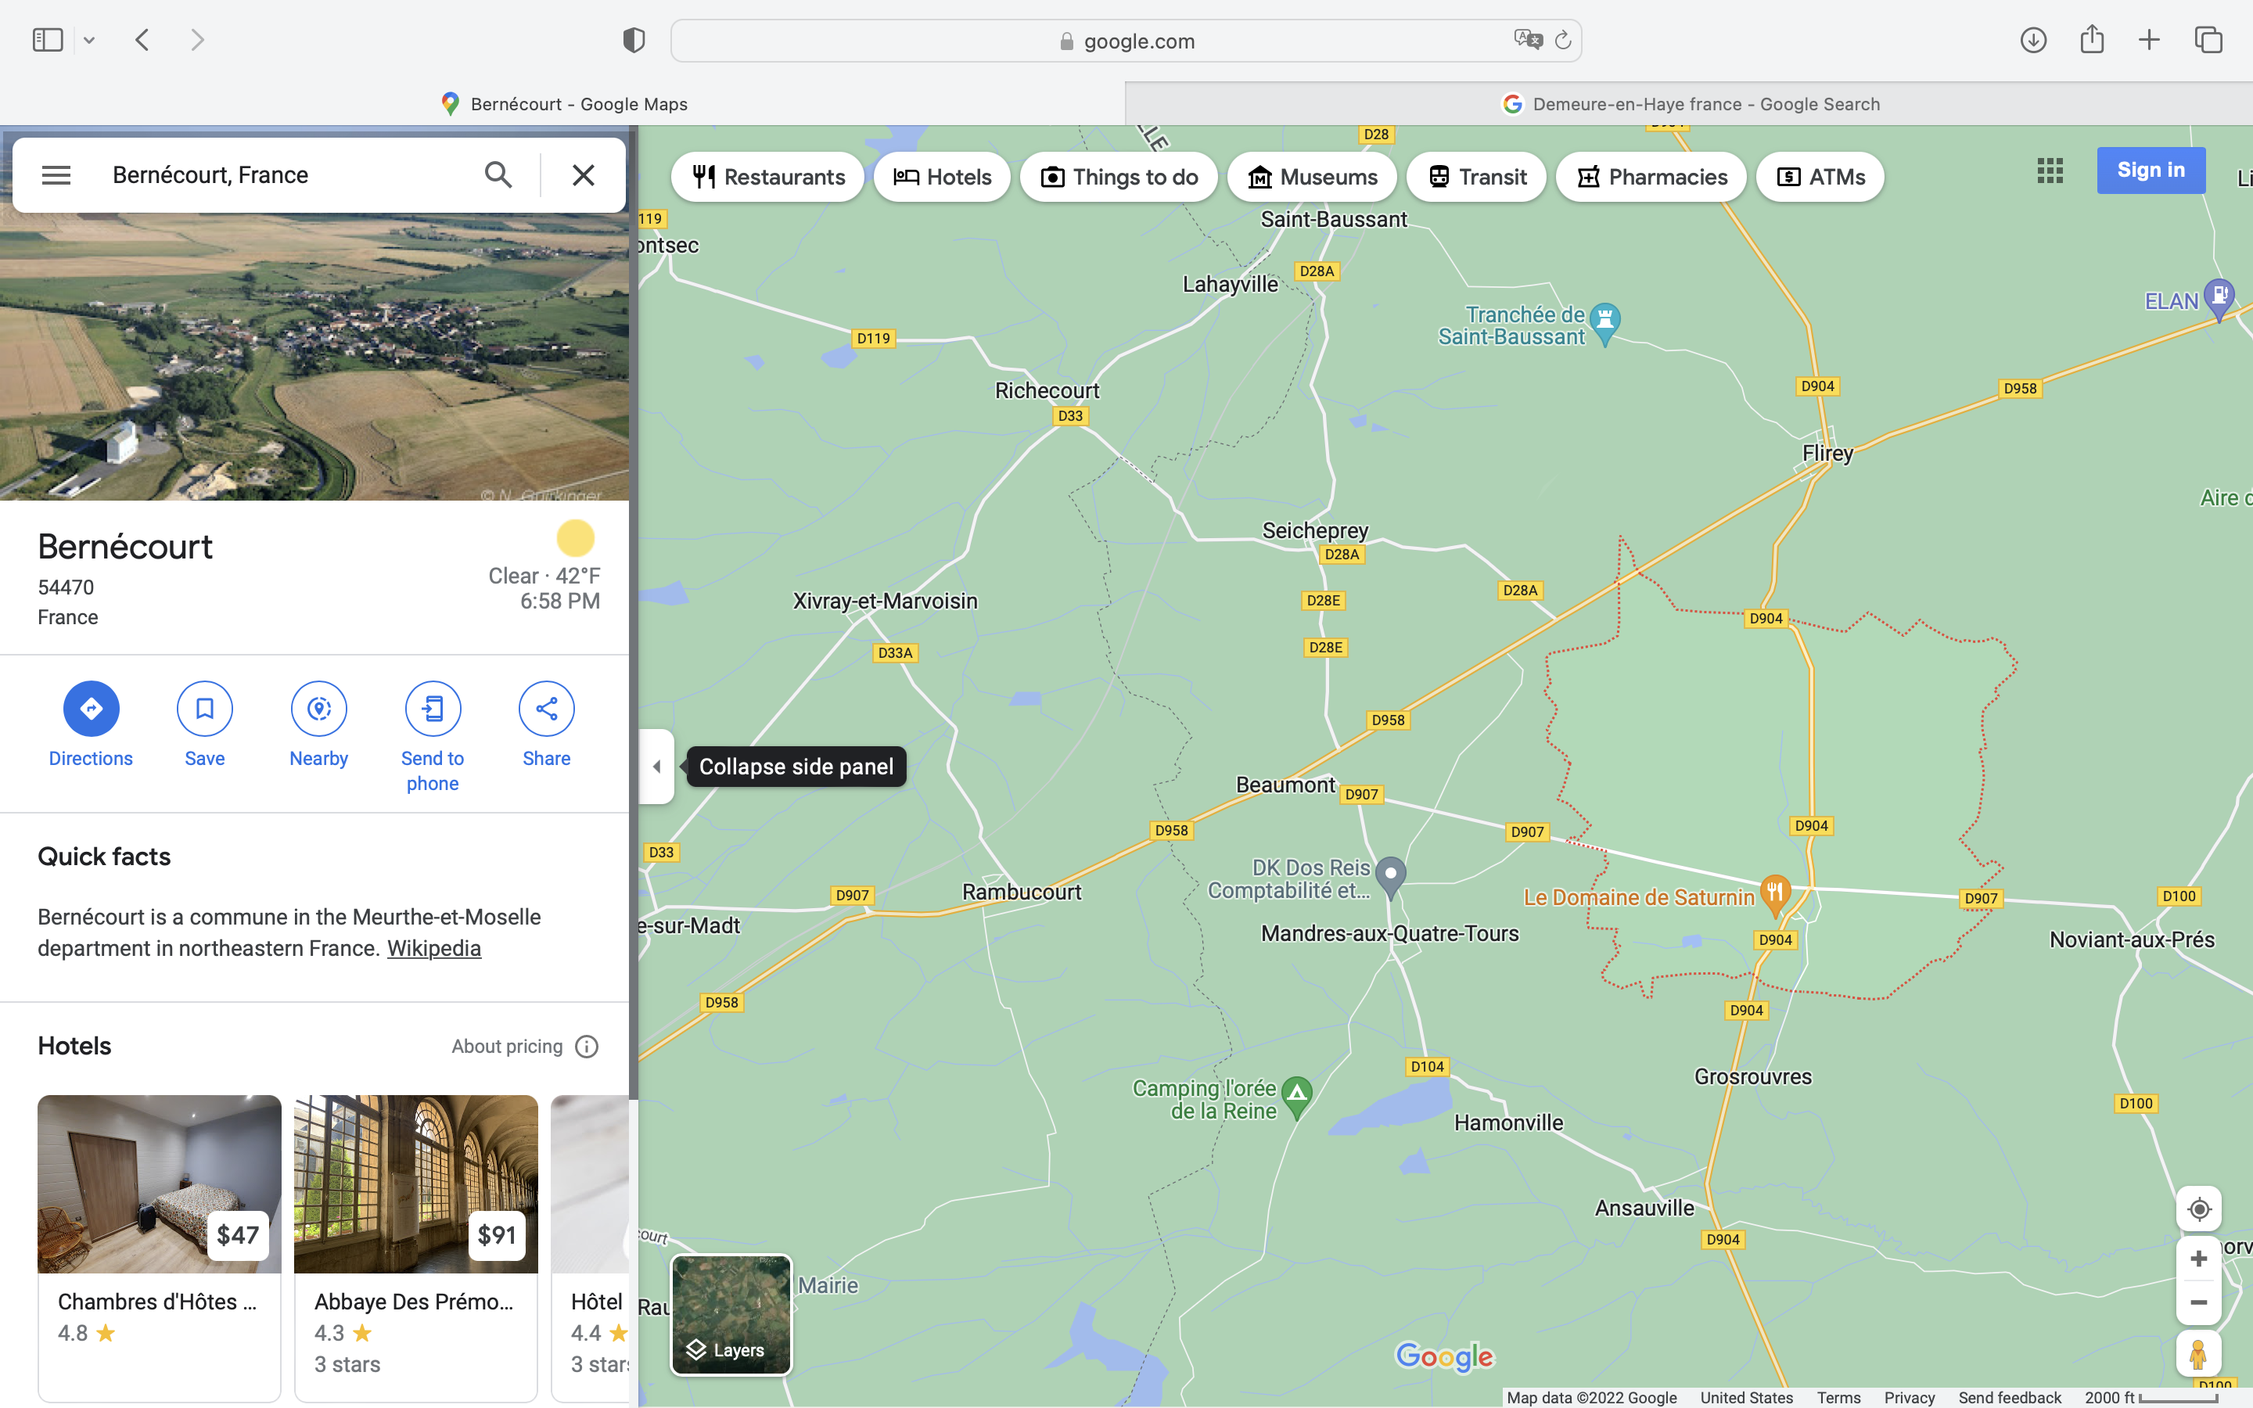This screenshot has width=2253, height=1408.
Task: Open the hamburger main menu
Action: pos(56,175)
